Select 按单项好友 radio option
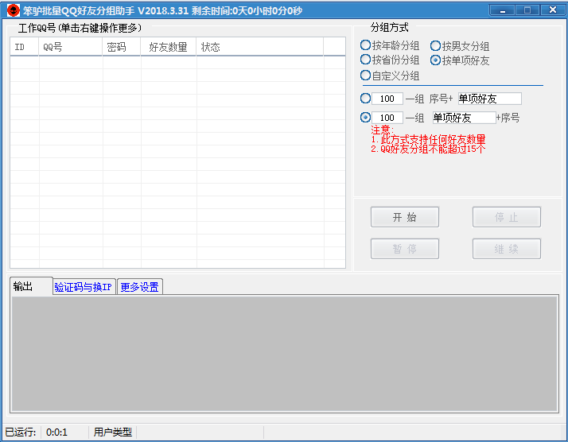 click(460, 60)
